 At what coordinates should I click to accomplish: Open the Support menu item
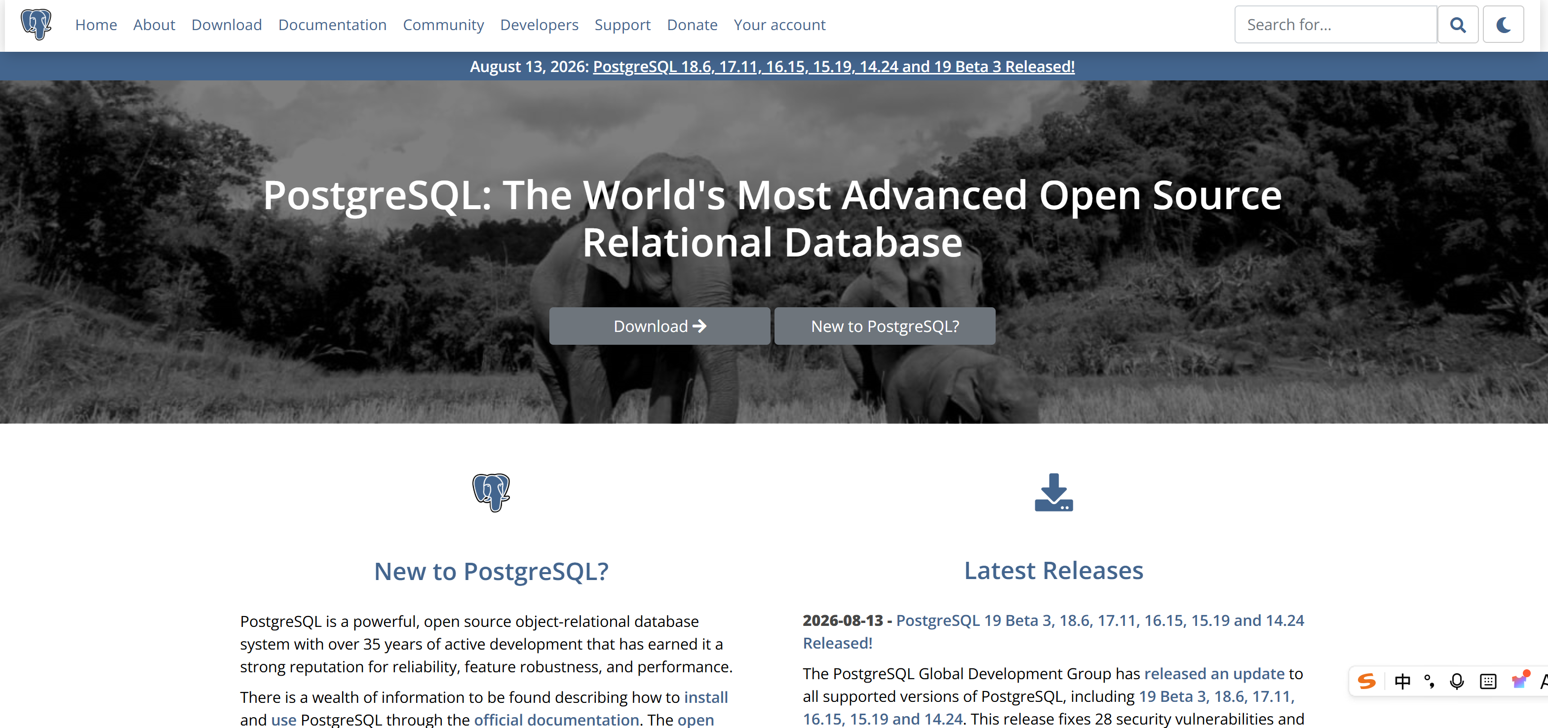[x=622, y=25]
